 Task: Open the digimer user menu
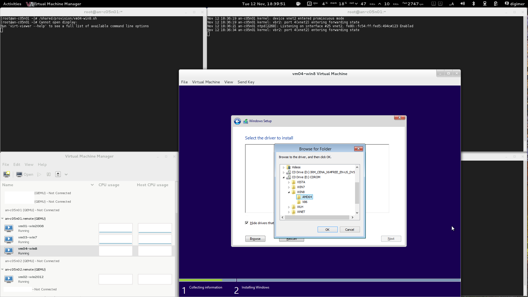pos(515,4)
